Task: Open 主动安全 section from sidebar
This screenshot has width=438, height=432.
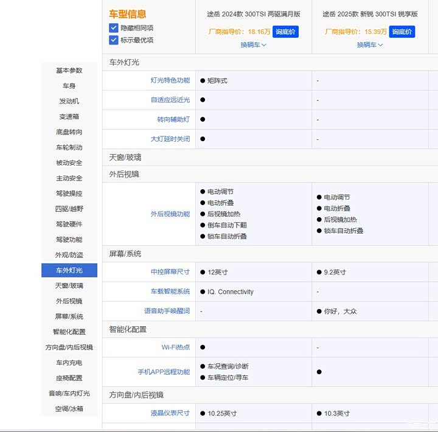Action: coord(69,178)
